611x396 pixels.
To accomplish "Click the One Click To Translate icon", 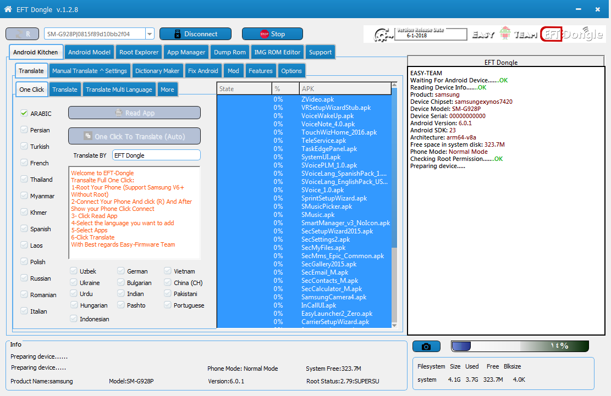I will pos(88,136).
